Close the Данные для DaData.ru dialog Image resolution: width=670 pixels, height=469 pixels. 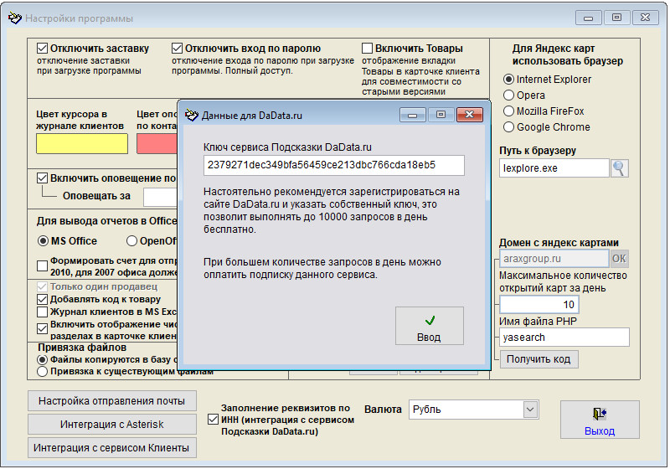click(470, 115)
